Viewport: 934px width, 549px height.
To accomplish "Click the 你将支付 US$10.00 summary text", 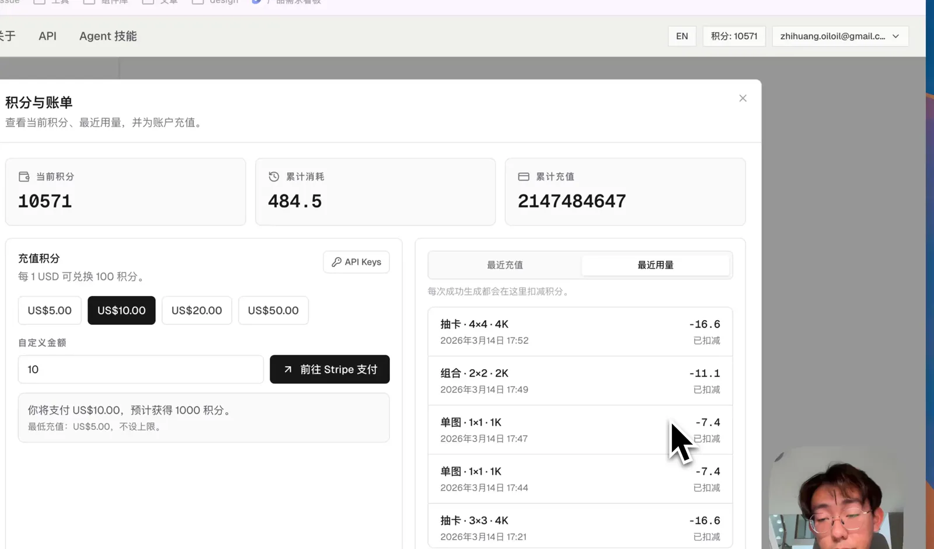I will click(x=131, y=411).
